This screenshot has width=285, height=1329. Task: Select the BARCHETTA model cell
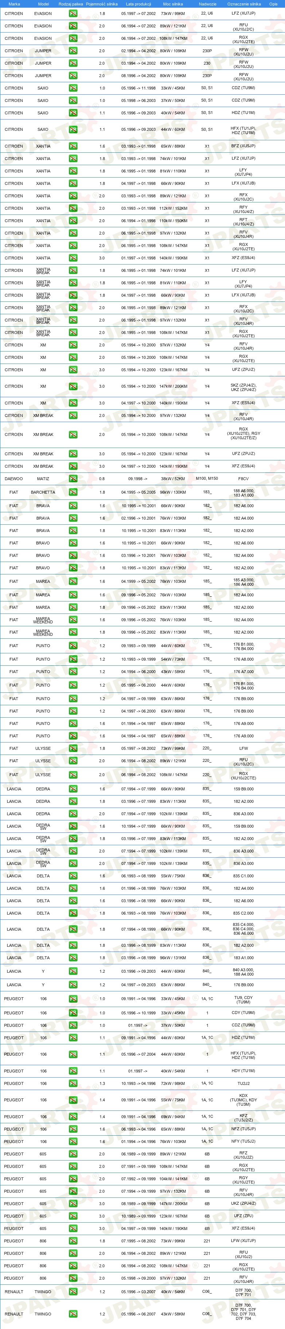[x=43, y=492]
